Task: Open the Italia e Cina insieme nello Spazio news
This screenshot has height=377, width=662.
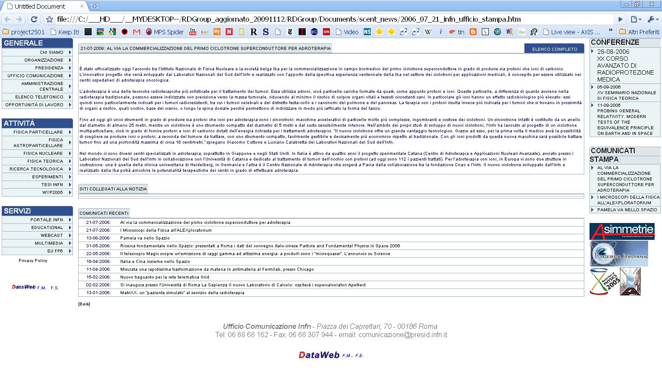Action: (155, 262)
